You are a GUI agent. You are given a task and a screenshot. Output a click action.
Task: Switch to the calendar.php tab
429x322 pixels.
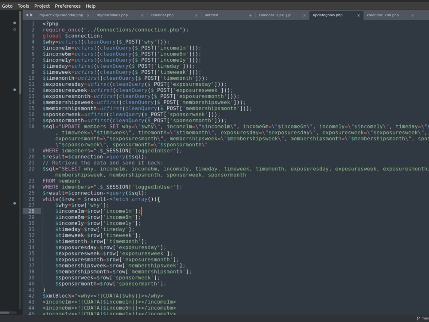click(x=162, y=15)
